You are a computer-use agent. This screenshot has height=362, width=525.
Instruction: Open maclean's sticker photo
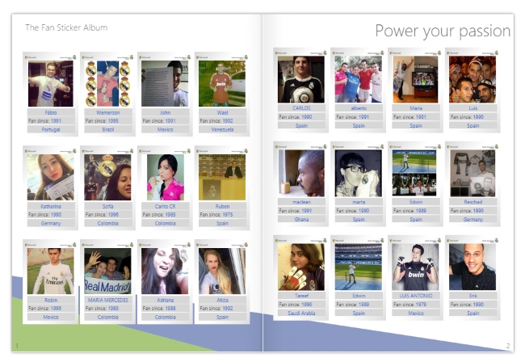[301, 173]
